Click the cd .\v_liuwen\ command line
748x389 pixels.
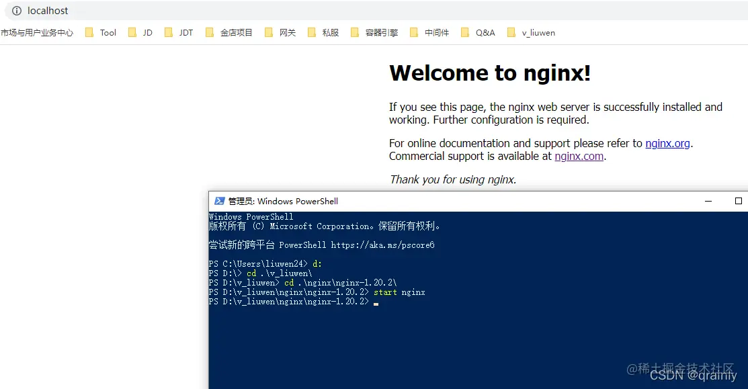[261, 273]
